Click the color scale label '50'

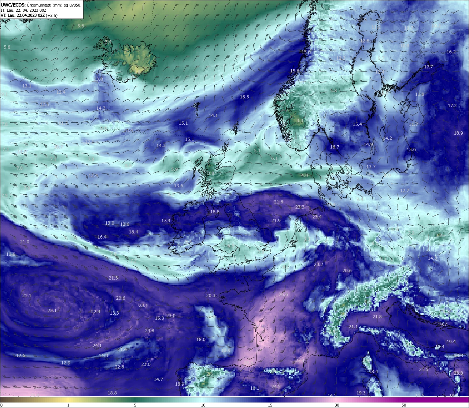pyautogui.click(x=404, y=405)
